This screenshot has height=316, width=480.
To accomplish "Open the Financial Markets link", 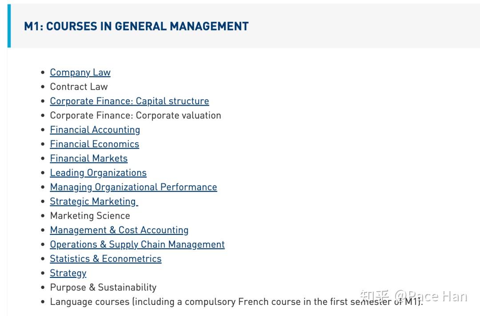I will click(88, 158).
